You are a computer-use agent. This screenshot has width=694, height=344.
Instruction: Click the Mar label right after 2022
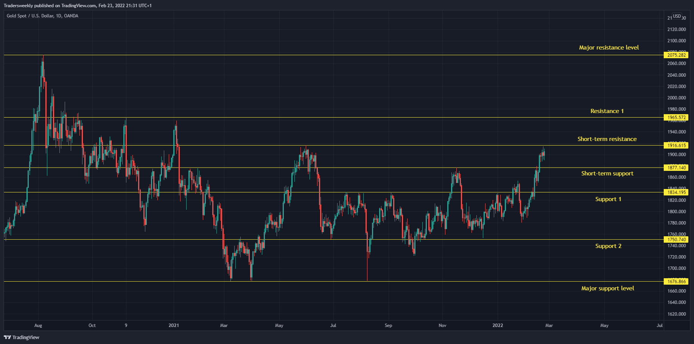pyautogui.click(x=549, y=325)
